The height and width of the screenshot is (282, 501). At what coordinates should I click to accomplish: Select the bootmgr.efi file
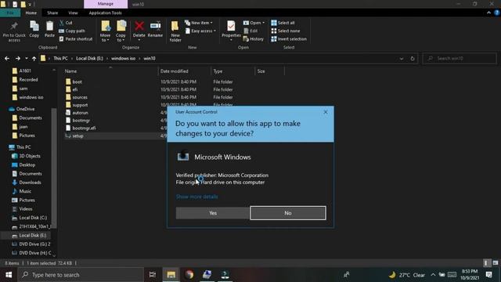click(84, 128)
